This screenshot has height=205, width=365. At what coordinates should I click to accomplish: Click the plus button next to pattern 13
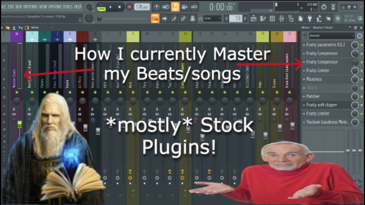pos(245,19)
